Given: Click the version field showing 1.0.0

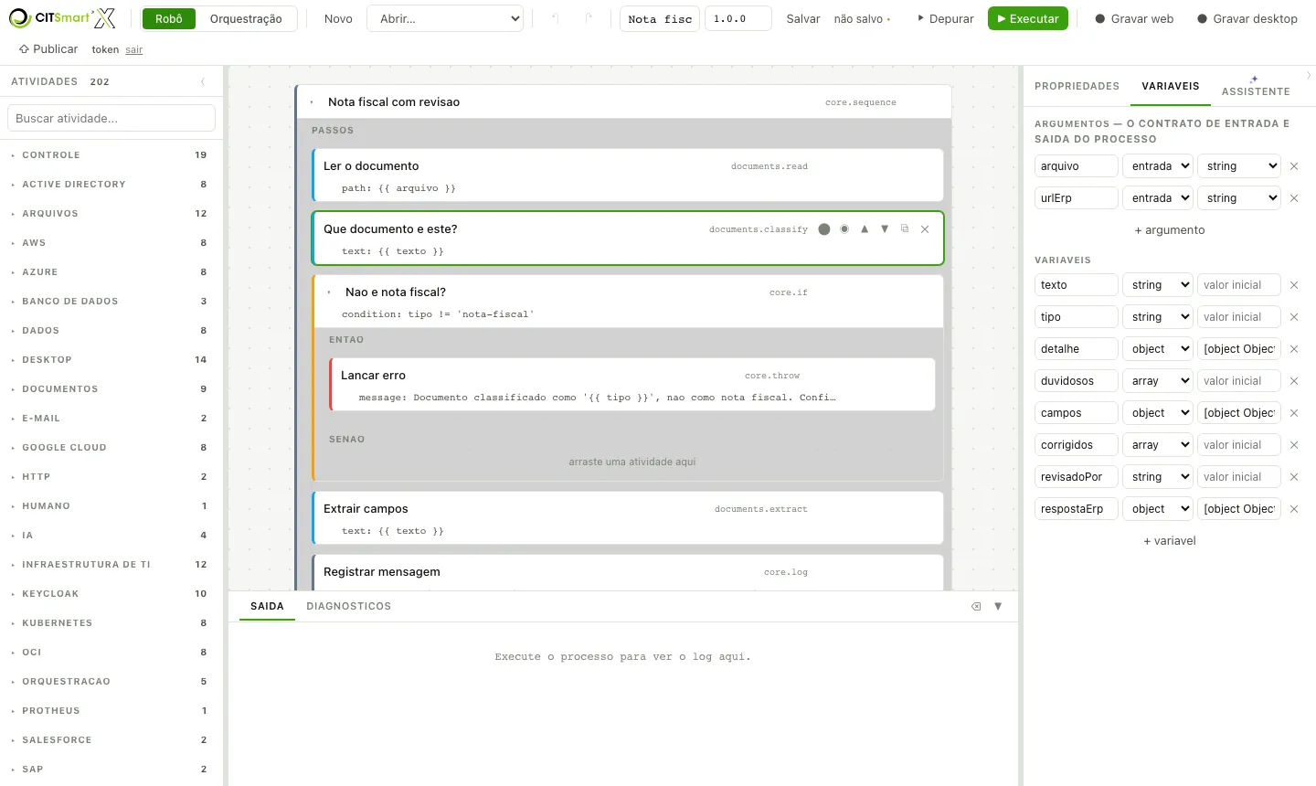Looking at the screenshot, I should coord(738,18).
